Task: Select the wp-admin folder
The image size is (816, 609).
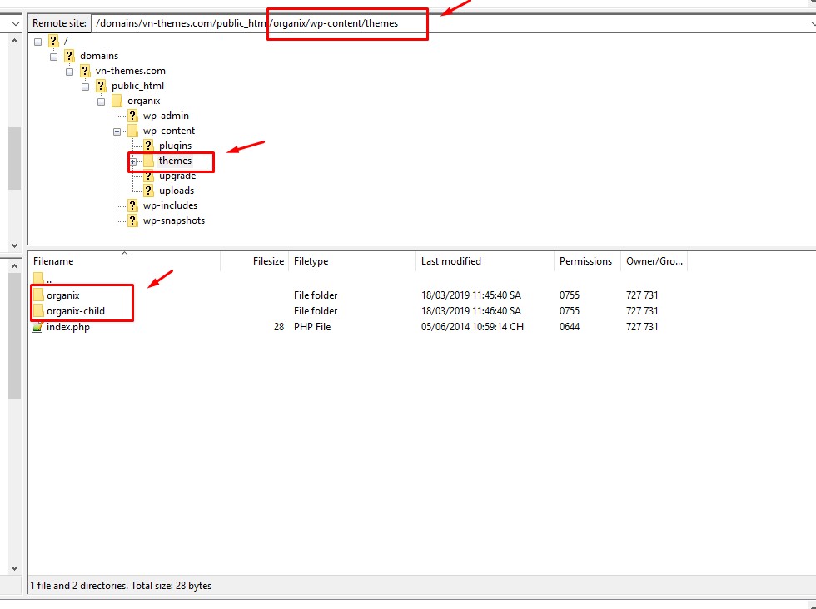Action: pyautogui.click(x=167, y=116)
